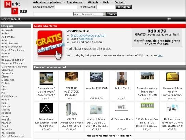Open Reinigen, Schoonmaken ad thumbnail
This screenshot has height=140, width=186.
pos(172,76)
